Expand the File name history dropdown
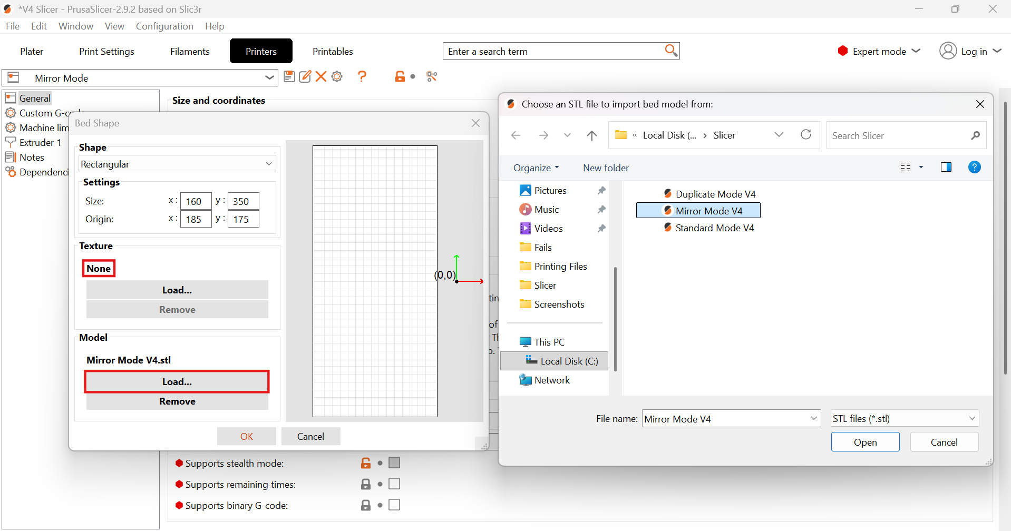 (x=814, y=418)
